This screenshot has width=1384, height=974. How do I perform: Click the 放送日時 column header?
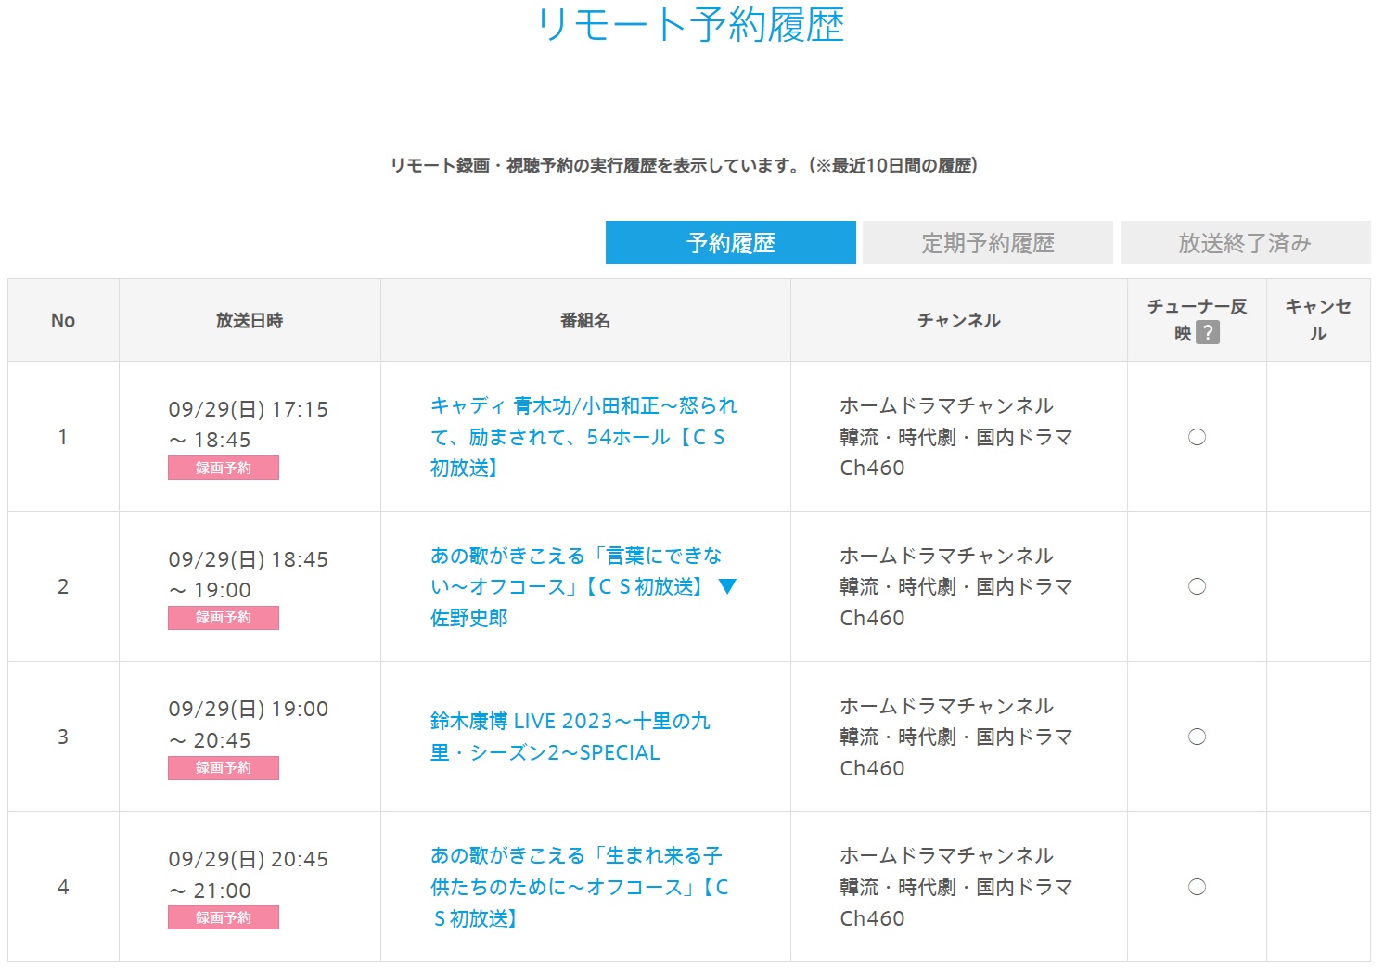point(250,320)
